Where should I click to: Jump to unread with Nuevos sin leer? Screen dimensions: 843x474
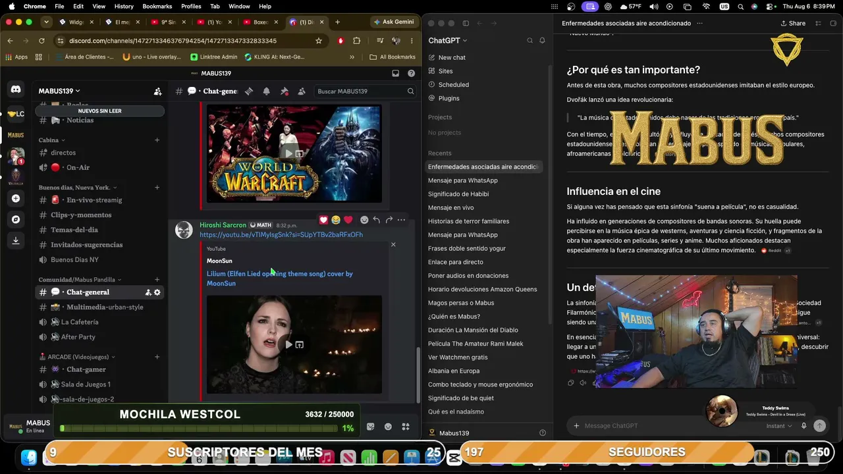coord(99,111)
